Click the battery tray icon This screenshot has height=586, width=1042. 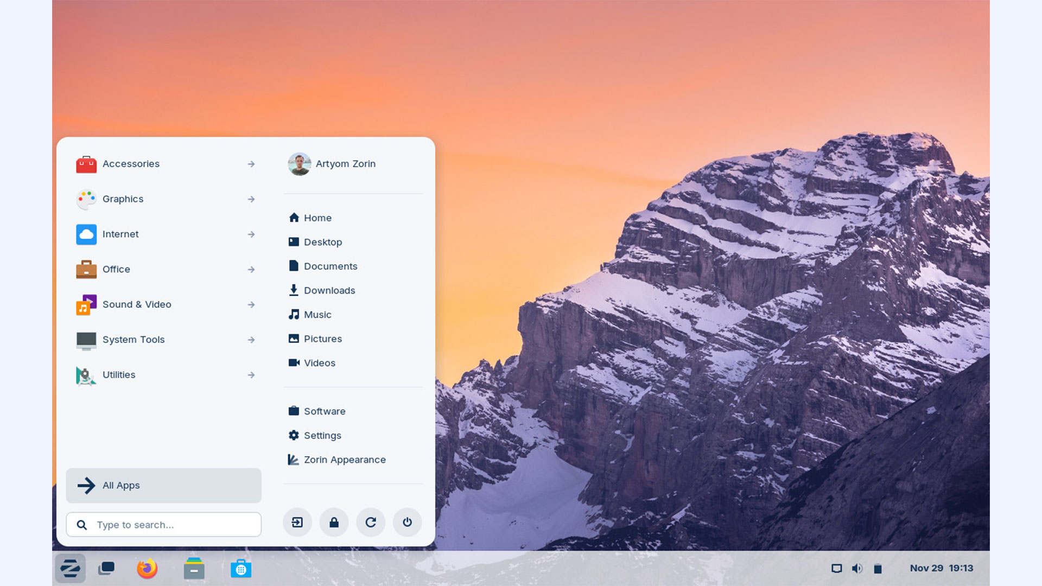tap(878, 569)
